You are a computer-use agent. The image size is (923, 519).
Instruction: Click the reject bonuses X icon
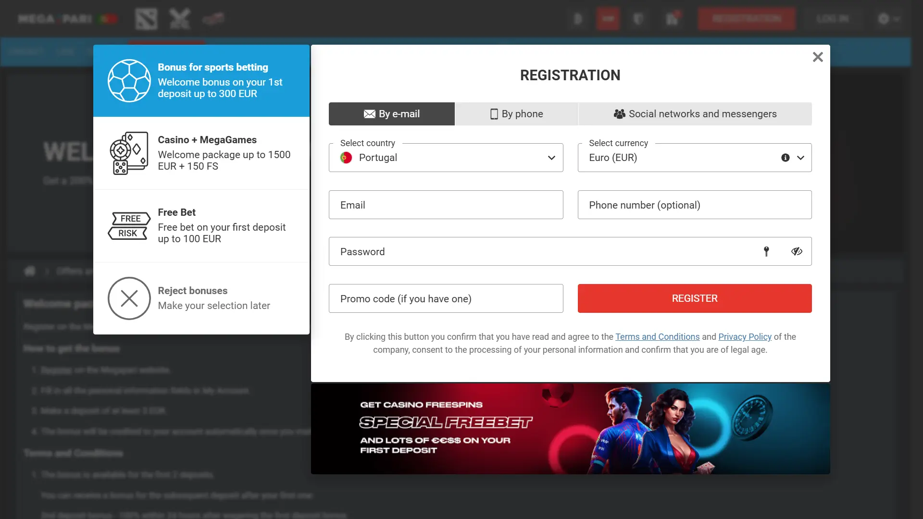coord(129,298)
